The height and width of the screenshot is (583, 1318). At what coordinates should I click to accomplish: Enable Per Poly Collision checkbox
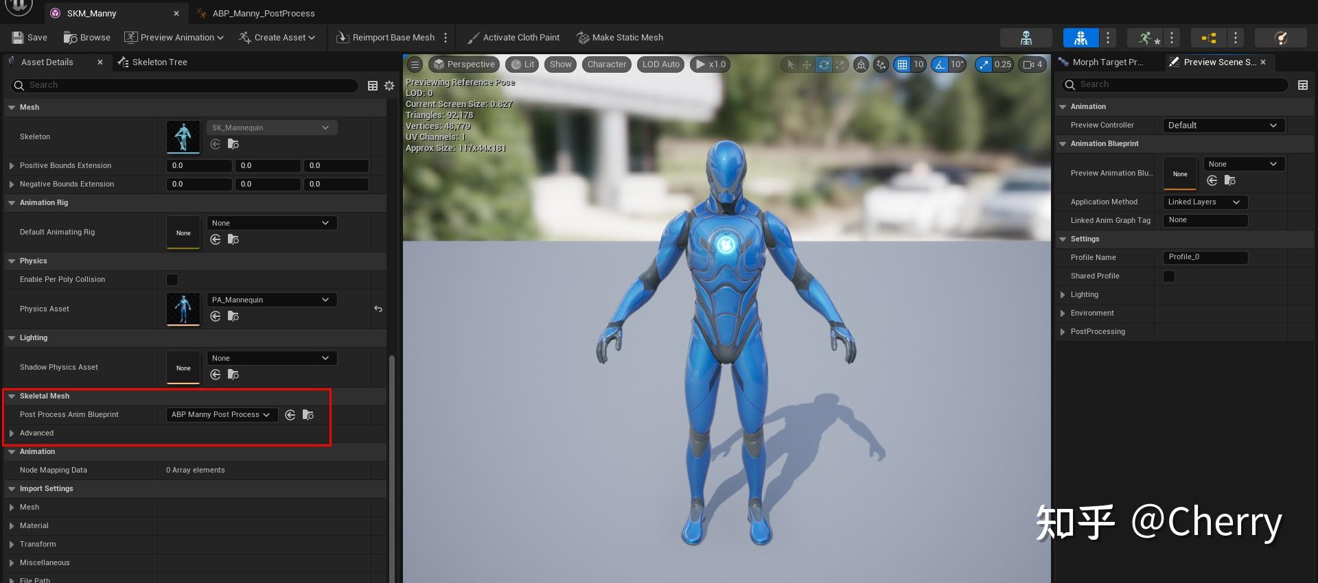tap(172, 280)
